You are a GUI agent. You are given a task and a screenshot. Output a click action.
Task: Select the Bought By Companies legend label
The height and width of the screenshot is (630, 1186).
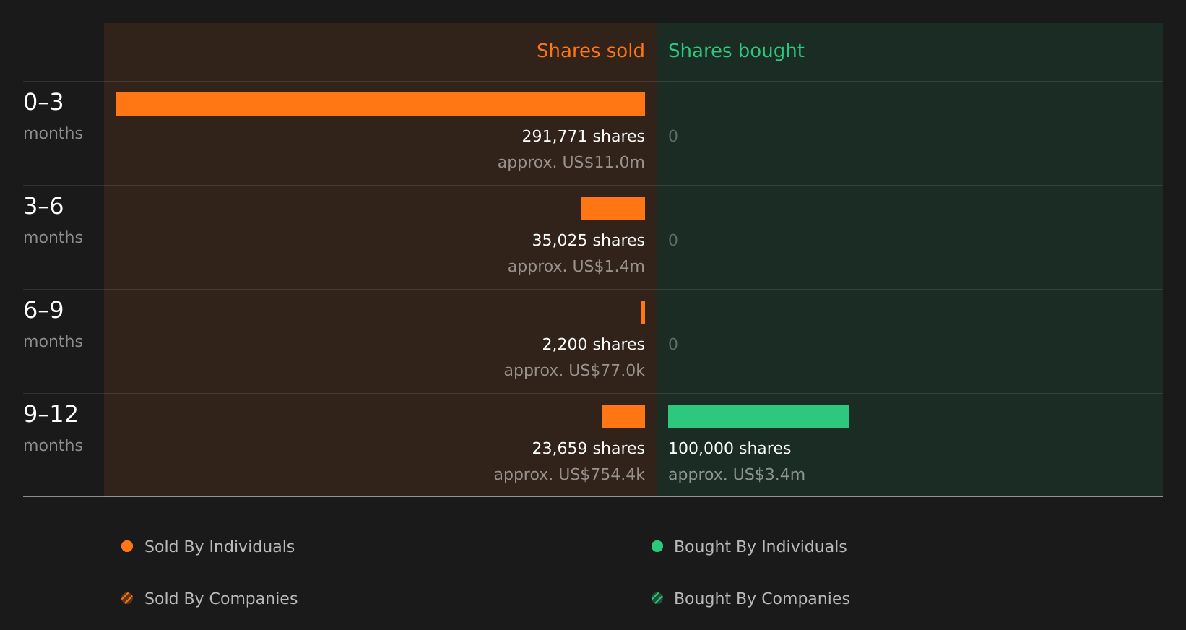tap(761, 599)
